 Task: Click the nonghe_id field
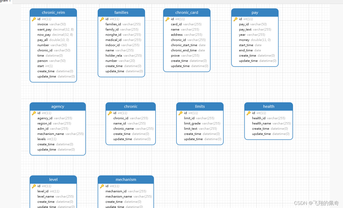pyautogui.click(x=123, y=35)
